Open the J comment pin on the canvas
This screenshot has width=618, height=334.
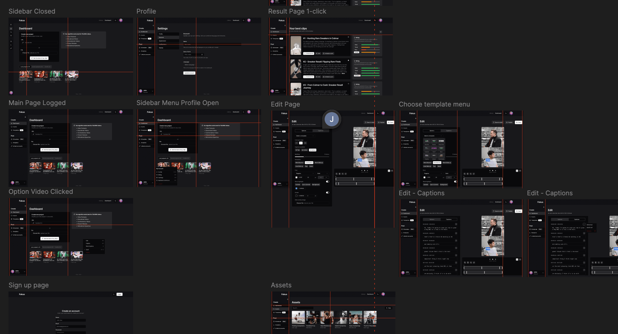tap(331, 119)
